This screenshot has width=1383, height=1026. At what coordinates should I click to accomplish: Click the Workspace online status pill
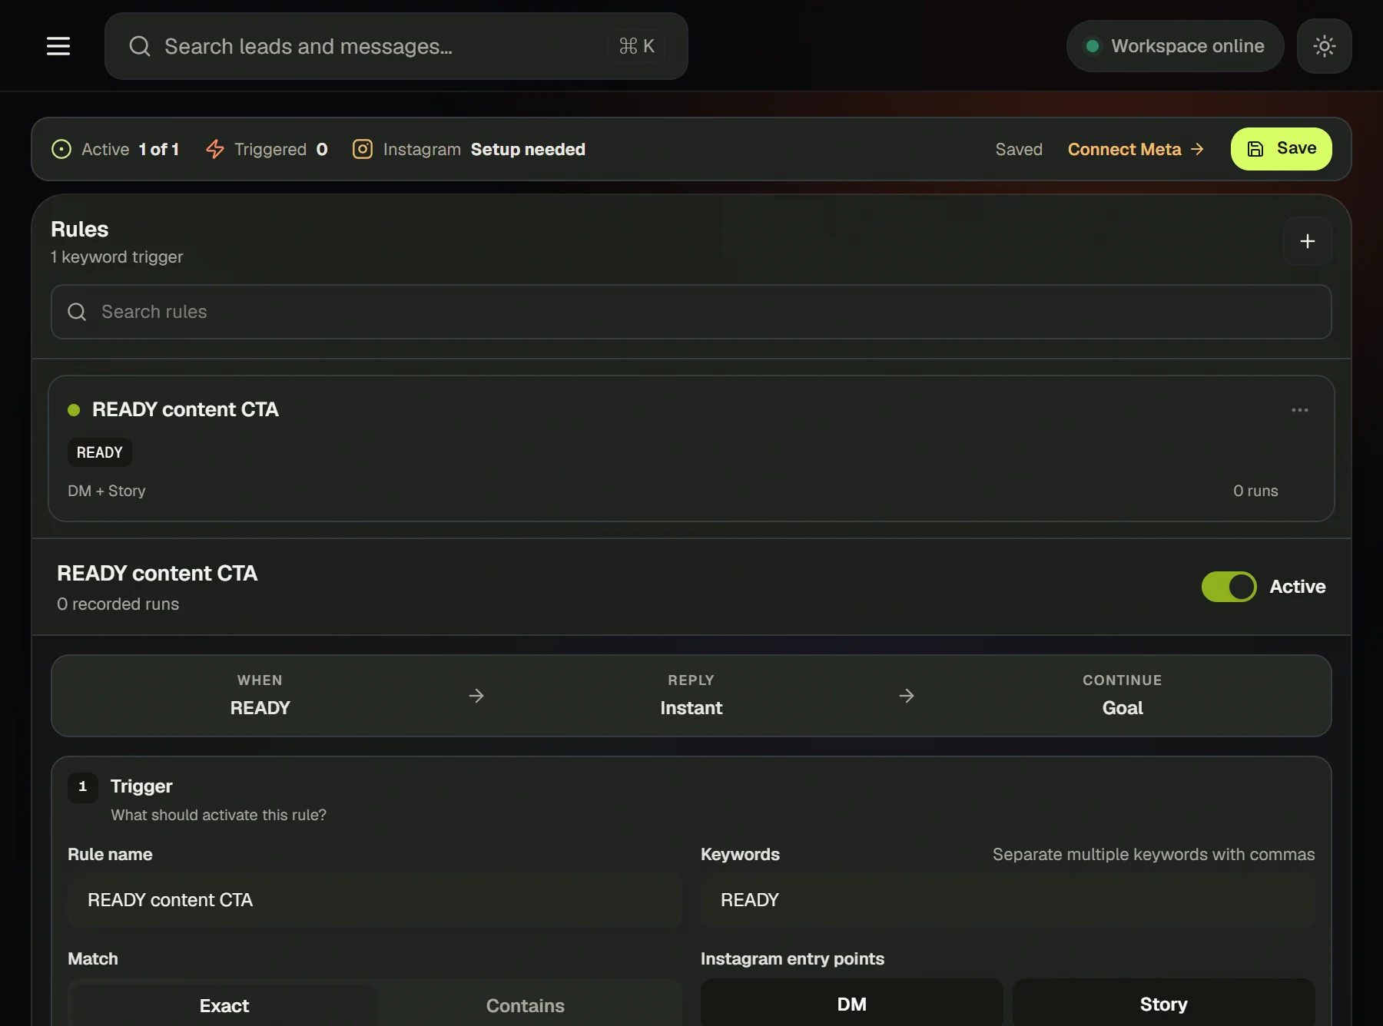tap(1175, 46)
